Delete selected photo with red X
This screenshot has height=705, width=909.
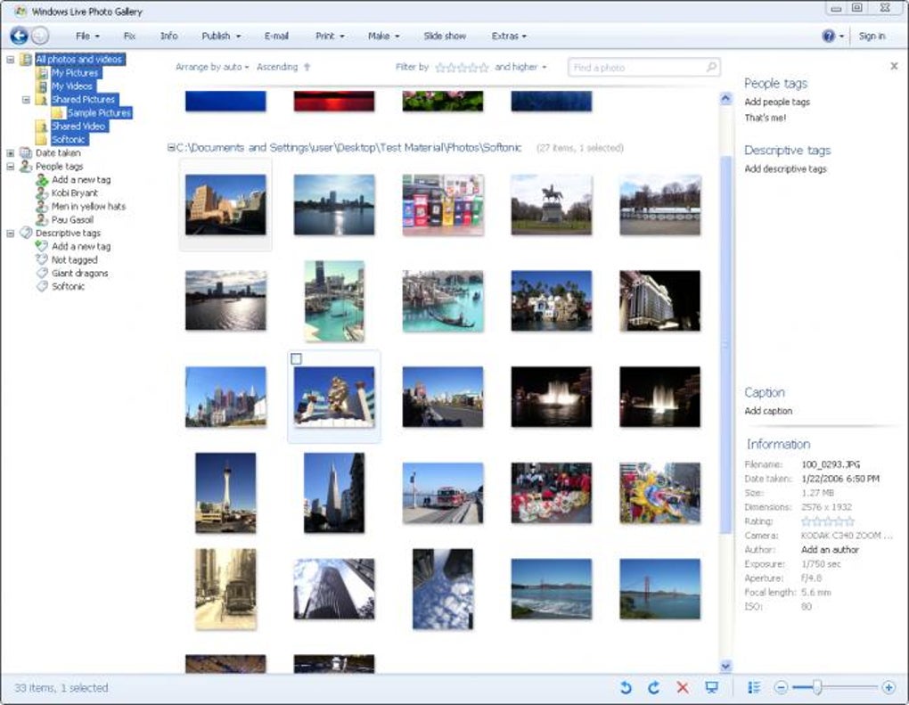click(x=683, y=687)
